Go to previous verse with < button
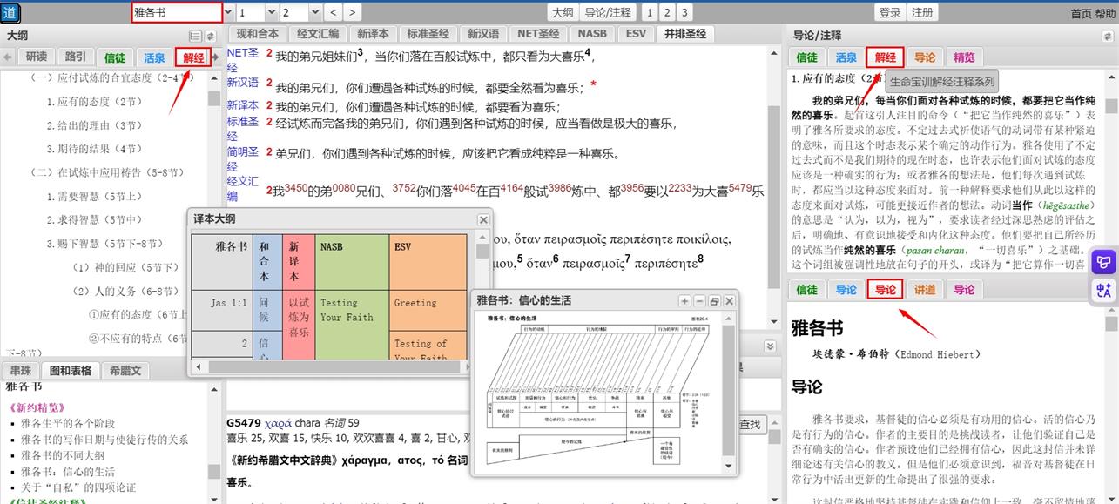 [334, 12]
